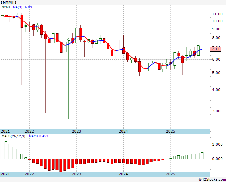Click the MACD:0.453 value label

tap(39, 136)
